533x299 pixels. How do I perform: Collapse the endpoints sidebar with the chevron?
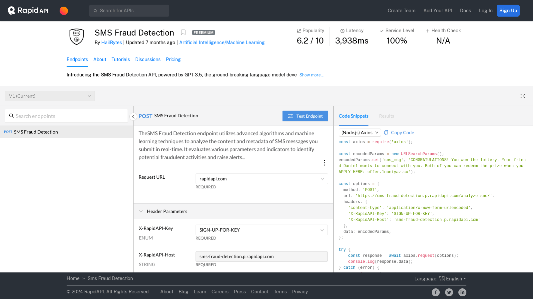point(133,116)
